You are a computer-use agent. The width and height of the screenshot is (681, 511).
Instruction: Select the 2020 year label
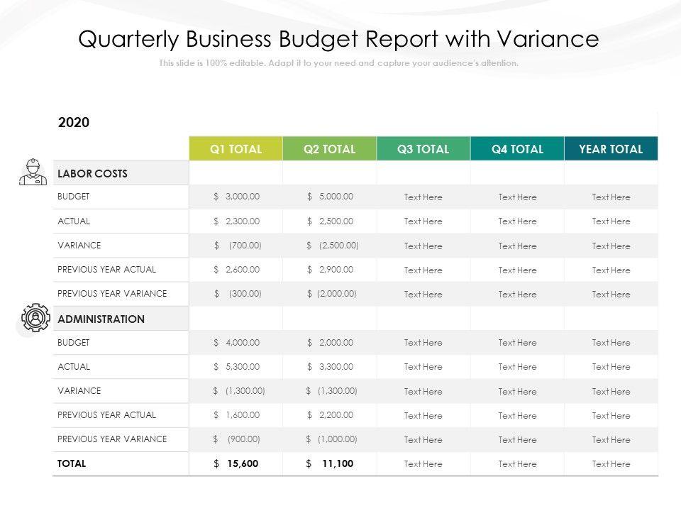(74, 123)
